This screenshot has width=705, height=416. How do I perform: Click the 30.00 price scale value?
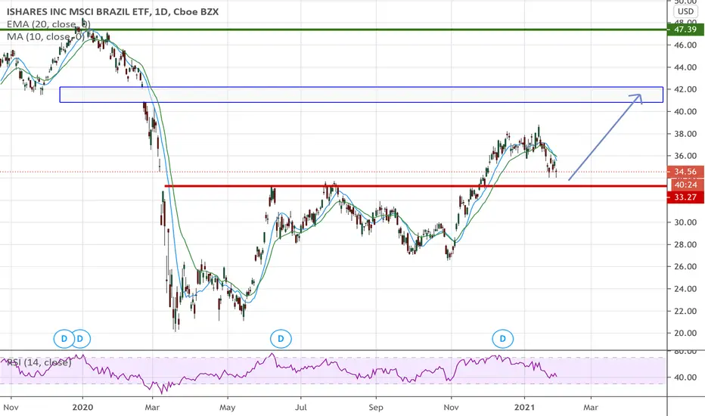click(x=685, y=222)
